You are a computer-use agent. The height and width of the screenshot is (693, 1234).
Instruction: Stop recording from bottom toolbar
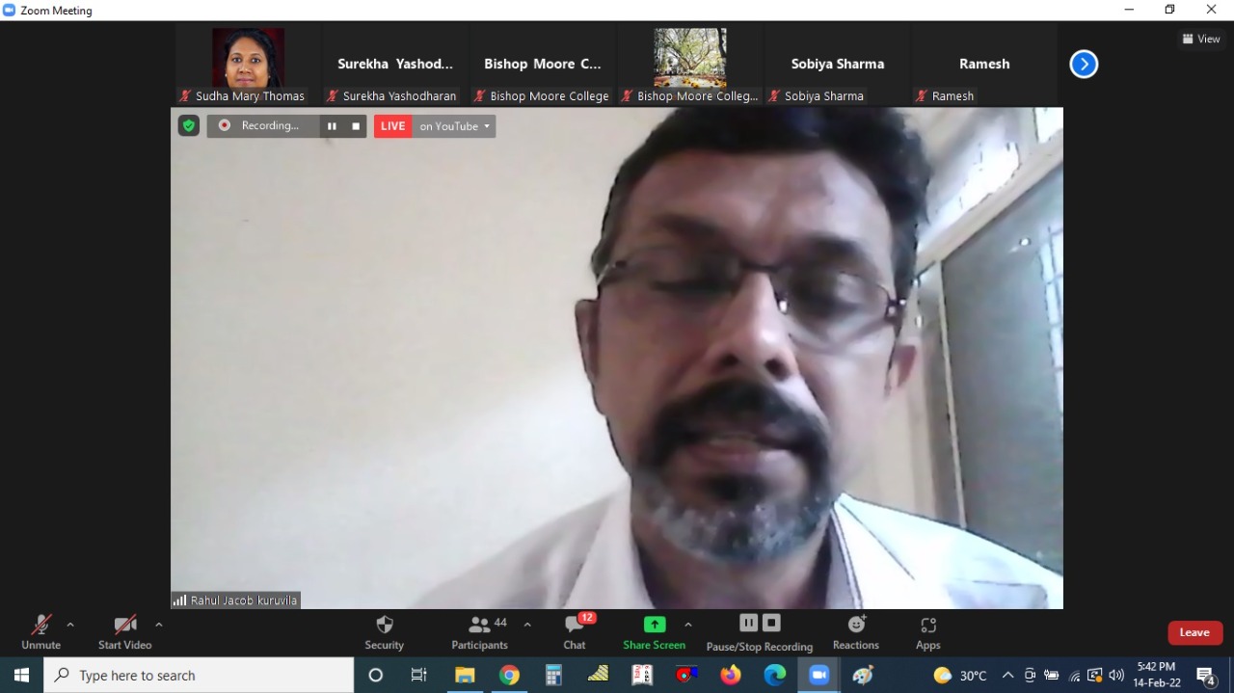point(771,623)
